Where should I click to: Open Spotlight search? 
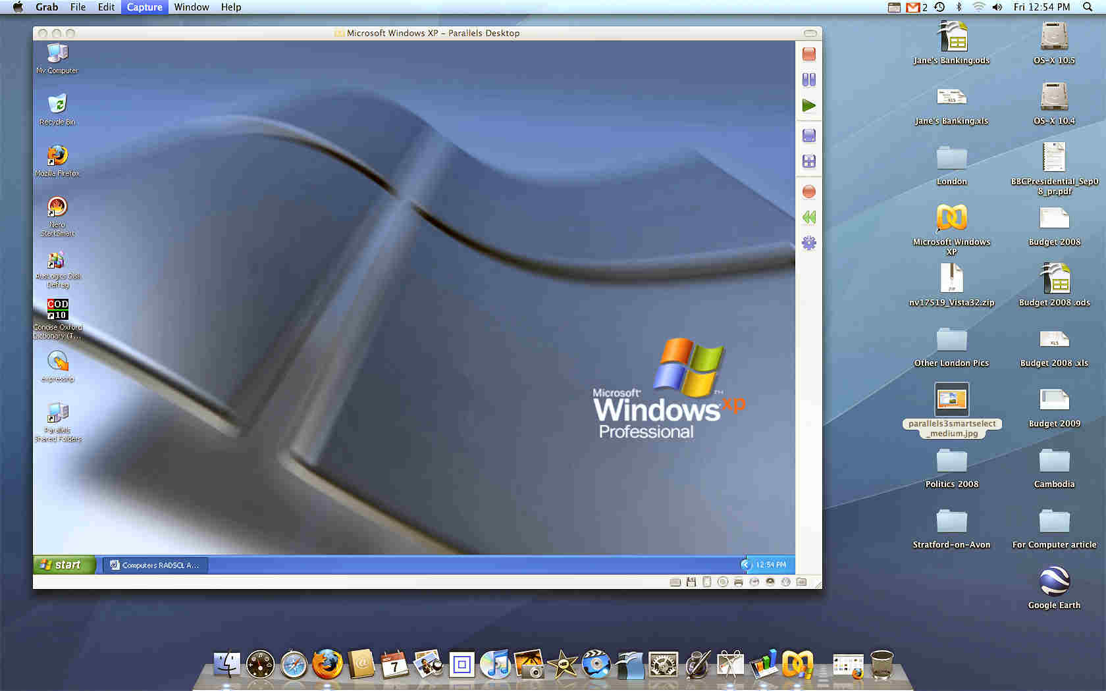(x=1088, y=7)
